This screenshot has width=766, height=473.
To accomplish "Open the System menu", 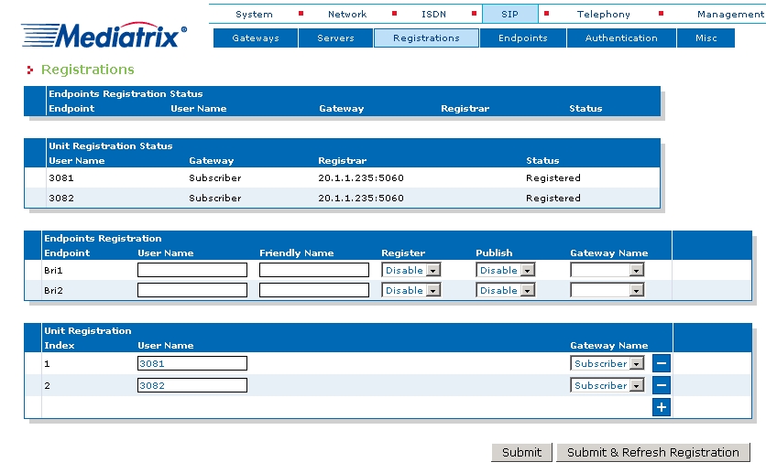I will point(254,14).
